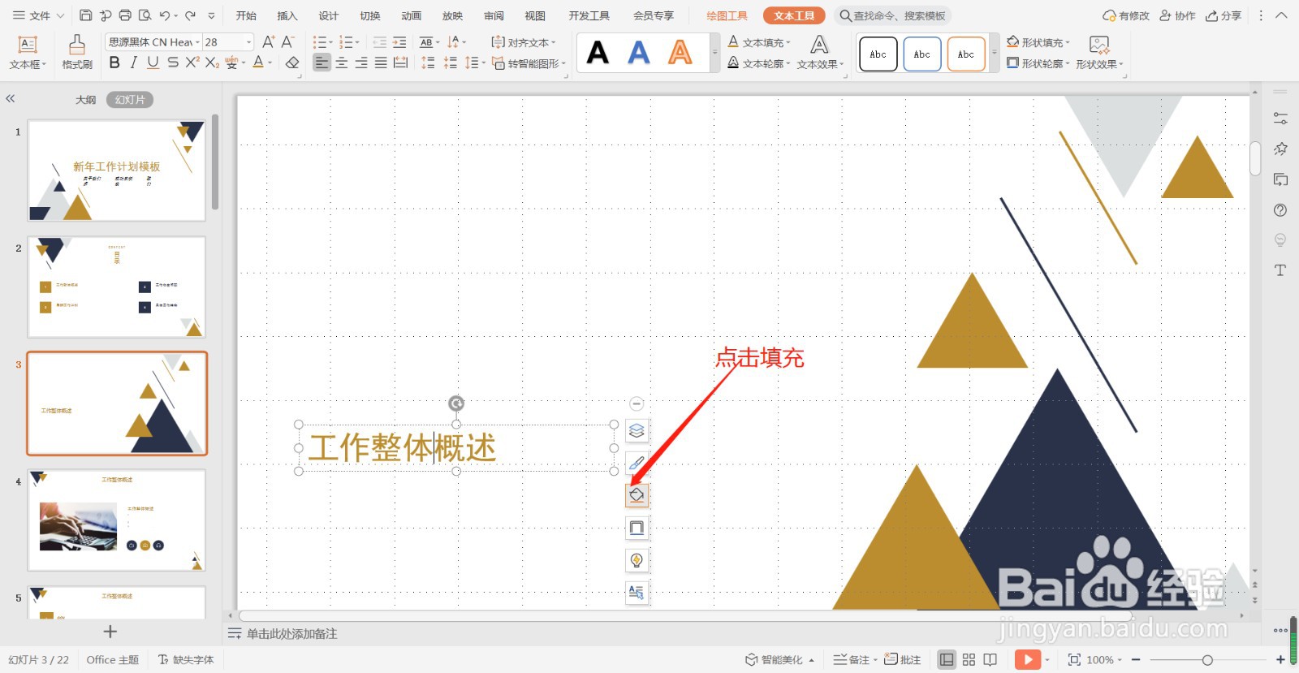Select the orange gradient A text style
Image resolution: width=1299 pixels, height=673 pixels.
(x=680, y=53)
